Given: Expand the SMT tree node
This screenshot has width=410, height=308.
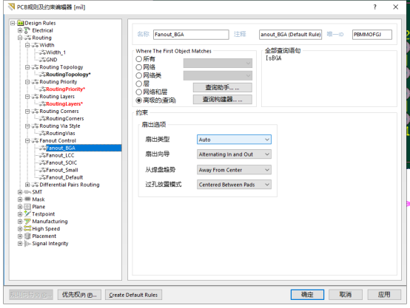Looking at the screenshot, I should pos(20,192).
